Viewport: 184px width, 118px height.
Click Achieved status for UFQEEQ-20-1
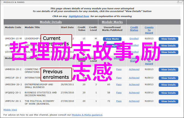click(134, 93)
